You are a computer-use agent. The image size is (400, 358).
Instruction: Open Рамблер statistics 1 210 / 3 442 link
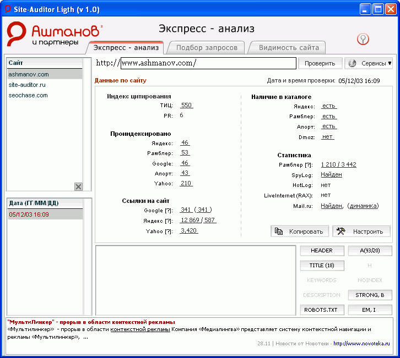pyautogui.click(x=338, y=164)
